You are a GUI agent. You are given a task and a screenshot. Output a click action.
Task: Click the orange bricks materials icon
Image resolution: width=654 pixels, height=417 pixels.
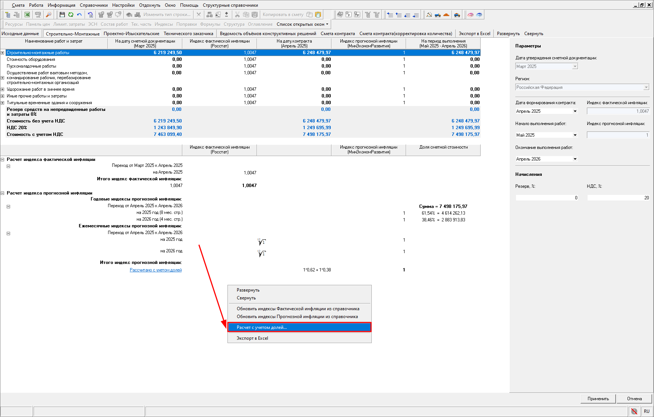(446, 15)
